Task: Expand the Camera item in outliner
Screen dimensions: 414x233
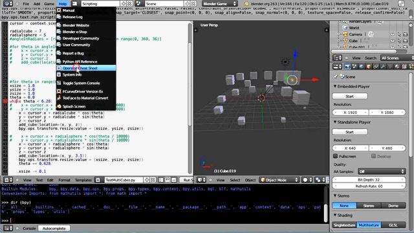Action: [x=339, y=34]
